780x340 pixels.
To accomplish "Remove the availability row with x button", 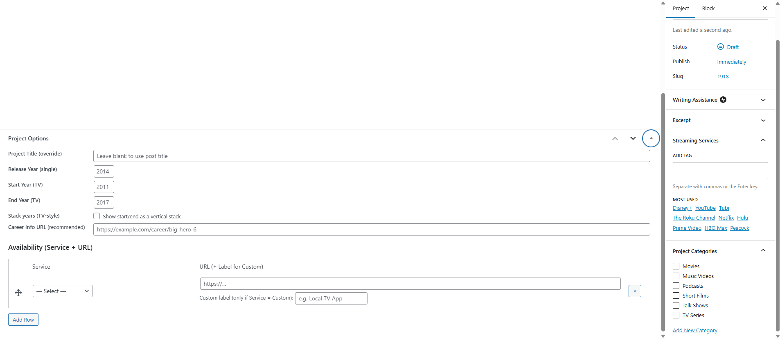I will coord(634,291).
